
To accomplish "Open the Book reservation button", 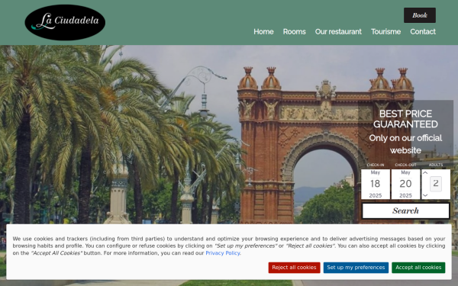I will (419, 15).
